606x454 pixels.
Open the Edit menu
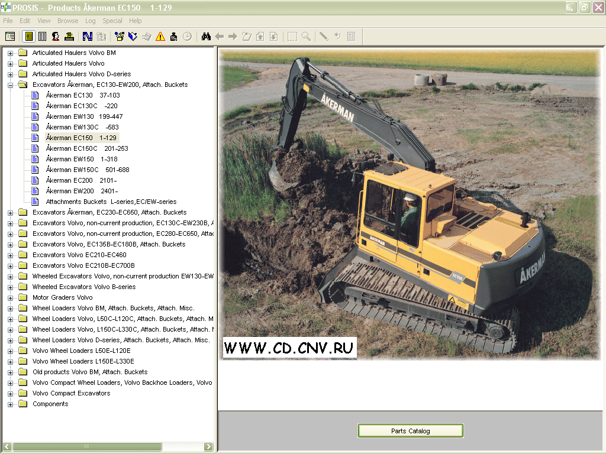(25, 21)
